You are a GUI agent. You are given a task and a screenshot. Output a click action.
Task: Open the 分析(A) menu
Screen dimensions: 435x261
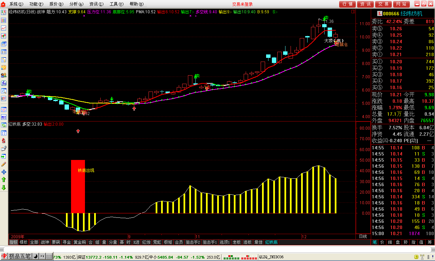coord(76,4)
